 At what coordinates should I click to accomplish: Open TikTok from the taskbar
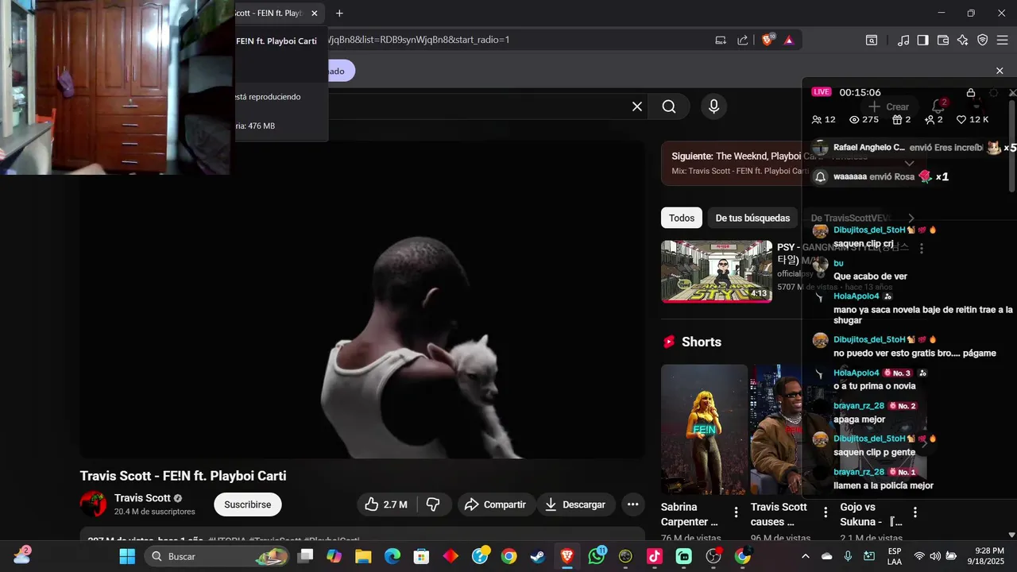[x=655, y=556]
